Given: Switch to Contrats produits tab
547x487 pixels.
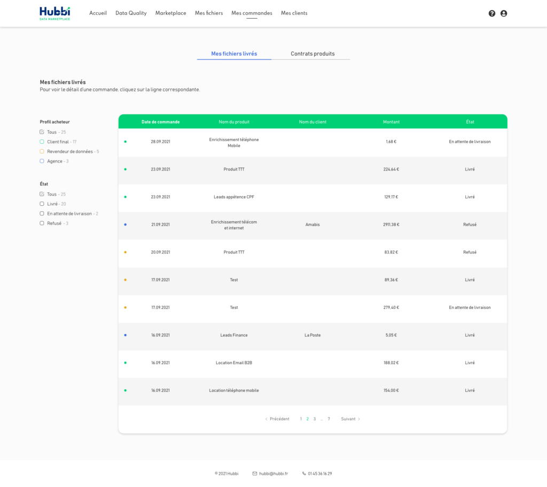Looking at the screenshot, I should (x=312, y=54).
